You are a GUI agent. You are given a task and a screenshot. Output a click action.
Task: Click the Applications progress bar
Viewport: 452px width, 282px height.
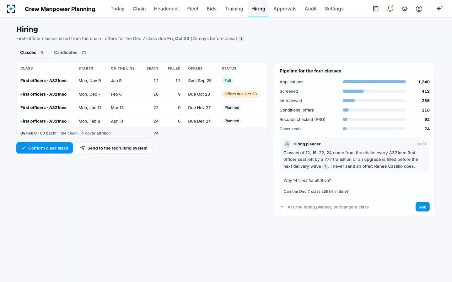point(374,82)
